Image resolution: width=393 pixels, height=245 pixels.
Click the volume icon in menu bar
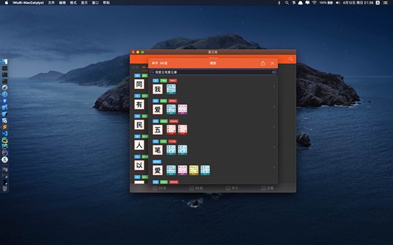[x=338, y=3]
